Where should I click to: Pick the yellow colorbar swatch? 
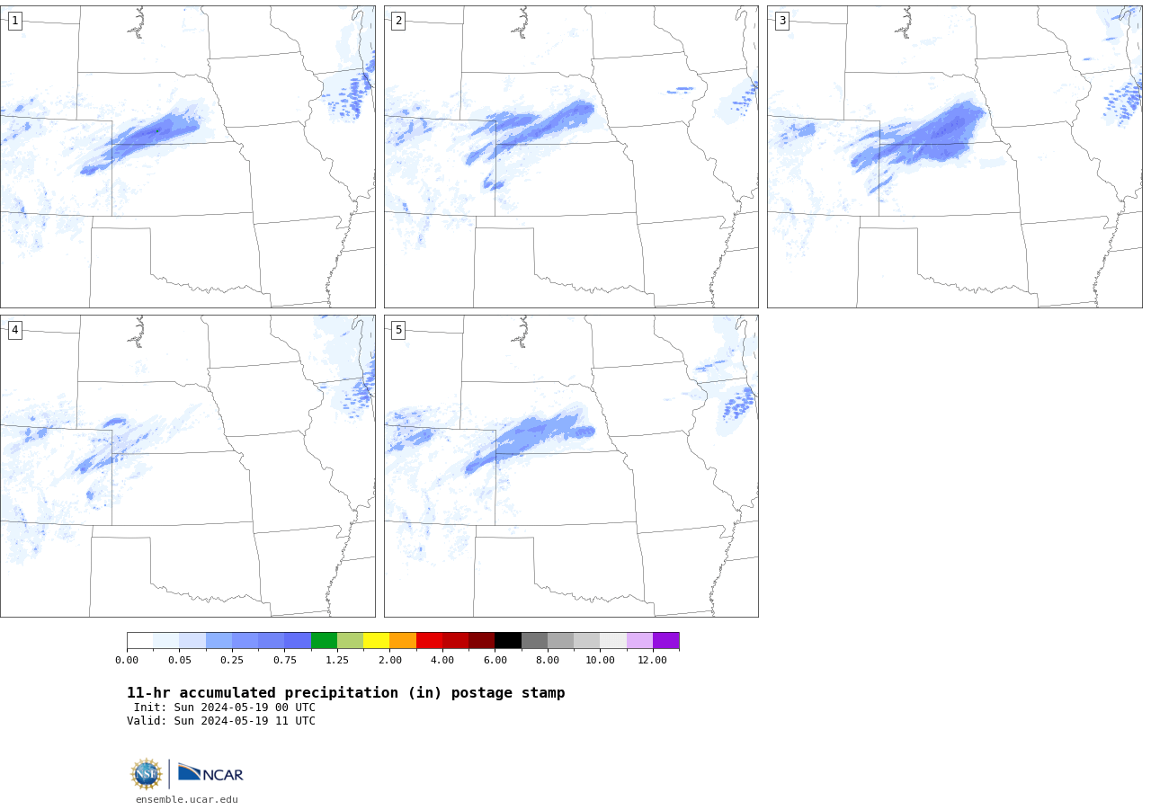tap(376, 640)
